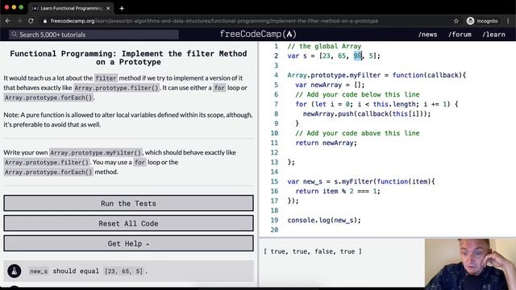Click the Reset All Code button
The height and width of the screenshot is (290, 516).
point(129,223)
